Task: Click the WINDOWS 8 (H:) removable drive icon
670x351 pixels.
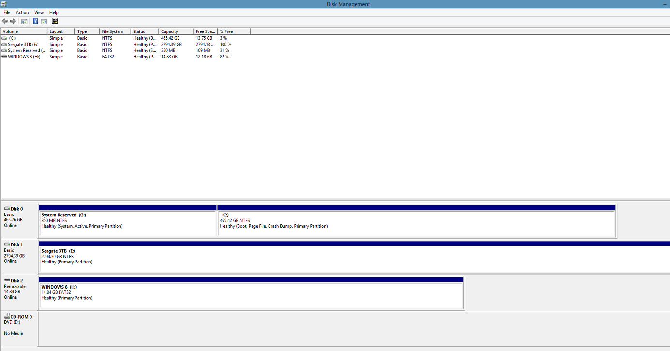Action: point(4,57)
